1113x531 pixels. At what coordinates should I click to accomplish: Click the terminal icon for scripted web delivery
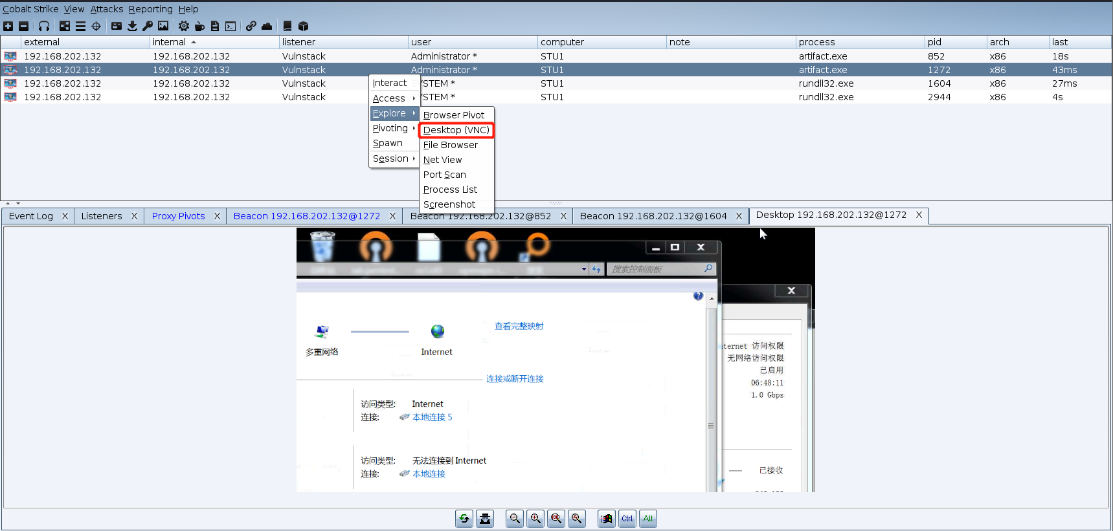coord(230,26)
